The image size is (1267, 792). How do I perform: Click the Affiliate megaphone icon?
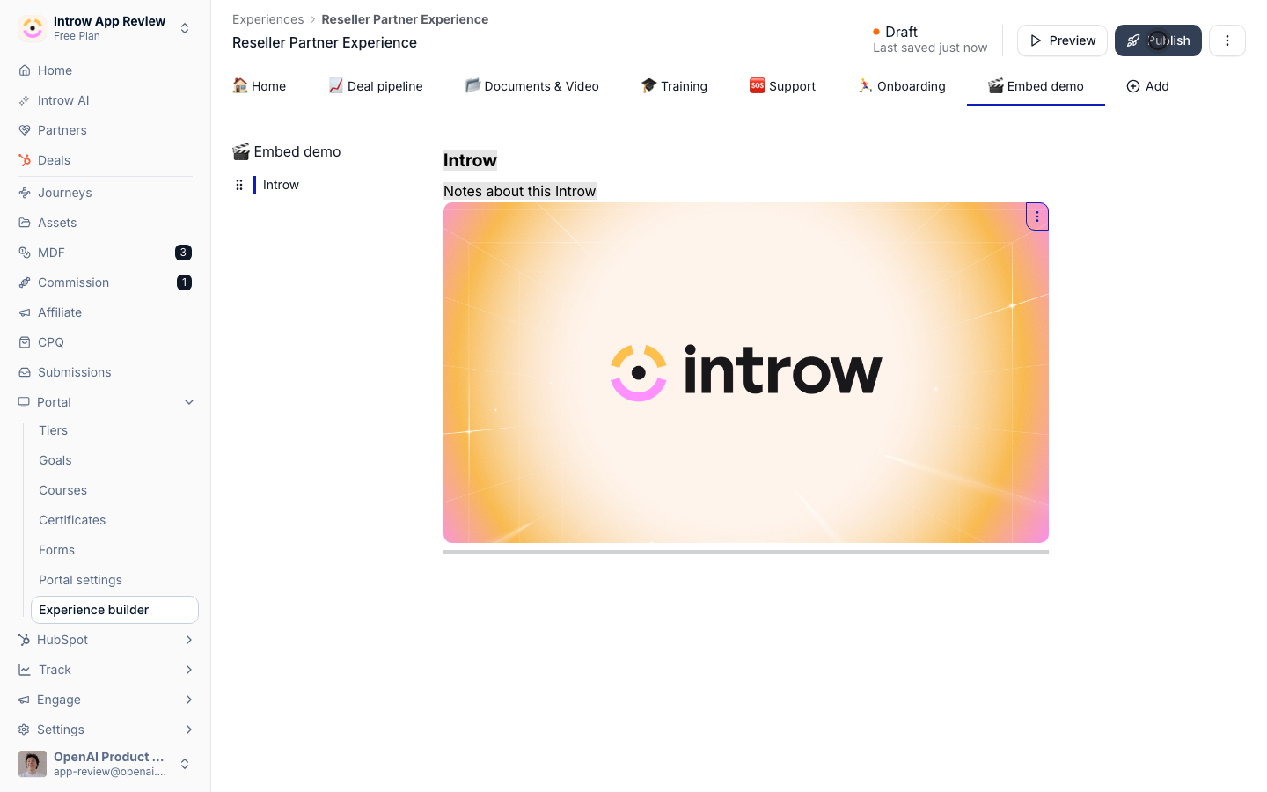(25, 312)
